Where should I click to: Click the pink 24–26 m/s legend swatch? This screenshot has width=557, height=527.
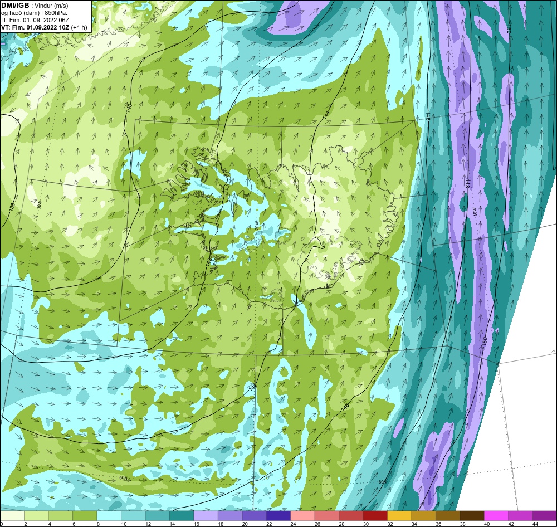click(302, 516)
